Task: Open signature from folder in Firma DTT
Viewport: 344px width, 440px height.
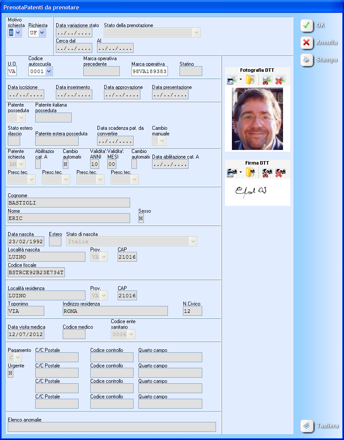Action: tap(250, 172)
